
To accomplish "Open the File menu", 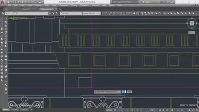I will coord(9,6).
